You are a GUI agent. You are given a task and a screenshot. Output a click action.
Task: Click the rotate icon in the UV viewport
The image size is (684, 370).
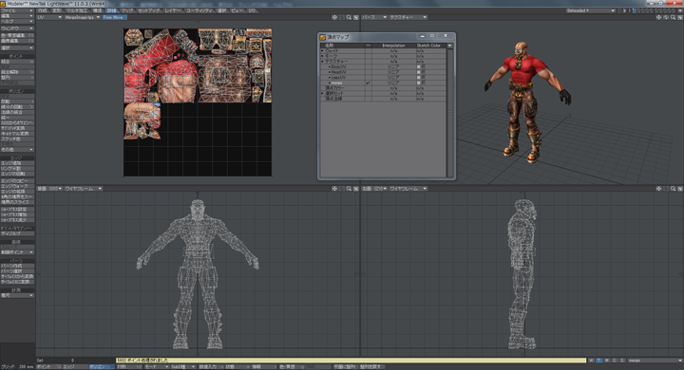pos(342,17)
